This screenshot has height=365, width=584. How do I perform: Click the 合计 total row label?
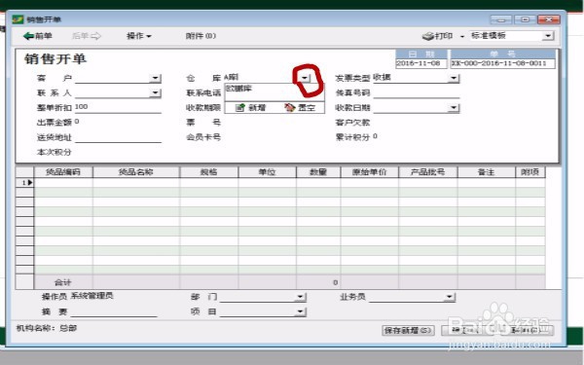62,282
